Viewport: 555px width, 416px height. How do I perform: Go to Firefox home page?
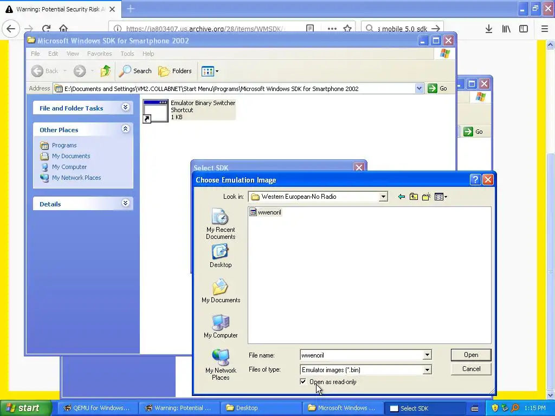coord(63,29)
